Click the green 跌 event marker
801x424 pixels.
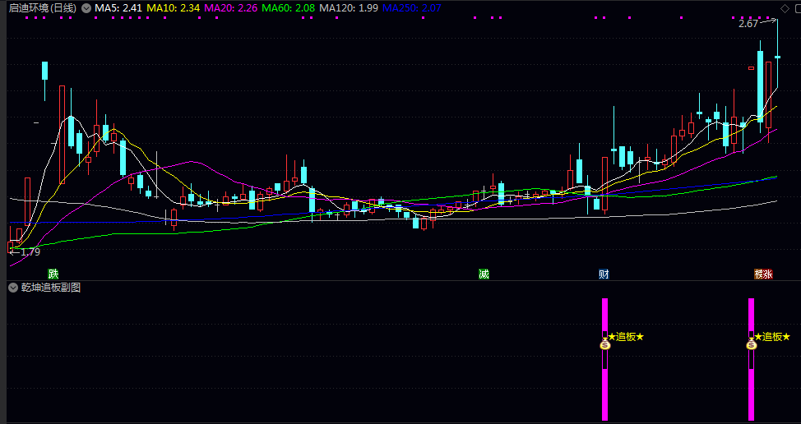(x=53, y=274)
